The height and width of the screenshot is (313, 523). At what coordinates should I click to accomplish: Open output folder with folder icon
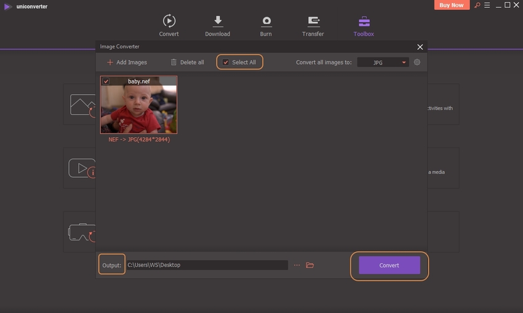coord(310,265)
